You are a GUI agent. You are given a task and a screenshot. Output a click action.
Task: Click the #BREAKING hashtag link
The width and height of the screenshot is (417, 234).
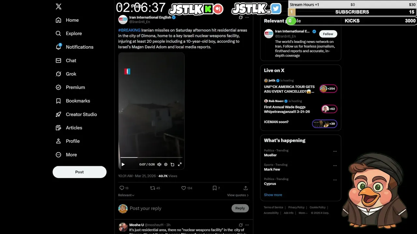pos(129,30)
